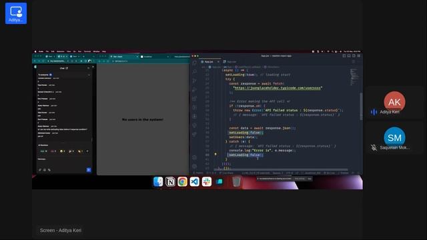Viewport: 427px width, 240px height.
Task: Click the attachment icon below message box
Action: tap(49, 170)
